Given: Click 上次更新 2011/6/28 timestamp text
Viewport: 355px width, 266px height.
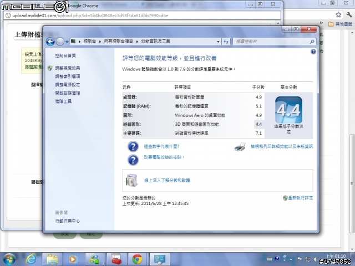Looking at the screenshot, I should (x=155, y=203).
